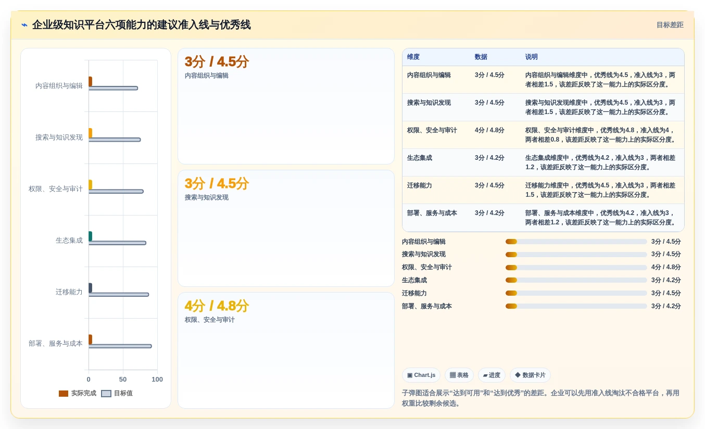Toggle the 目标值 legend item in the chart
The image size is (705, 429).
(117, 394)
